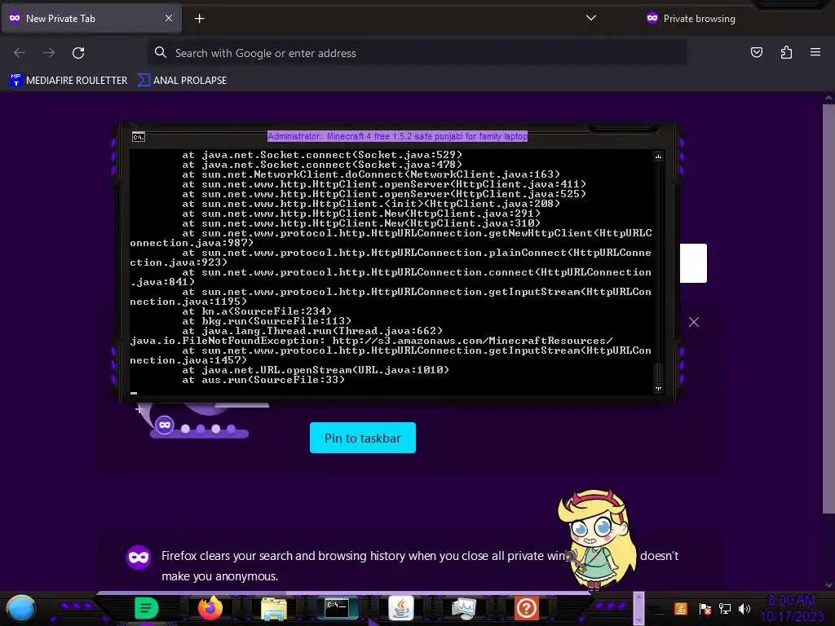Open the Pocket save icon
This screenshot has height=626, width=835.
756,52
